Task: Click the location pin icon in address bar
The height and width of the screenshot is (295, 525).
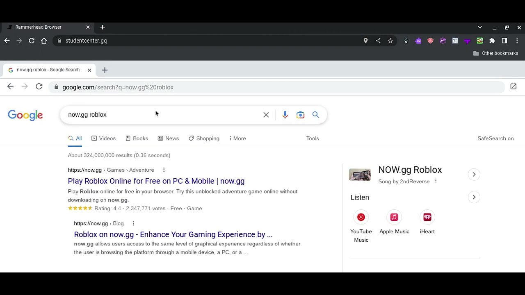Action: pos(365,41)
